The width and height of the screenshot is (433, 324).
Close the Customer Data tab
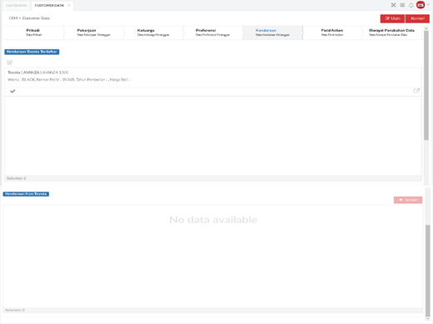[x=69, y=5]
